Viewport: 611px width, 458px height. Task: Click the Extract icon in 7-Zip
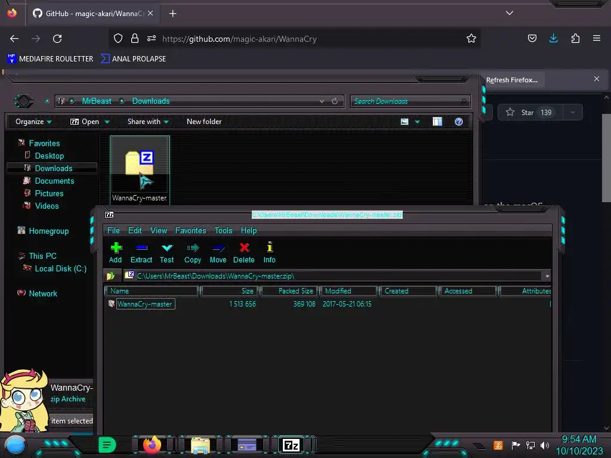pos(141,253)
